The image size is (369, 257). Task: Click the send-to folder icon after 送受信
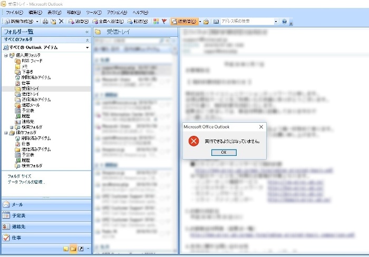pyautogui.click(x=206, y=22)
